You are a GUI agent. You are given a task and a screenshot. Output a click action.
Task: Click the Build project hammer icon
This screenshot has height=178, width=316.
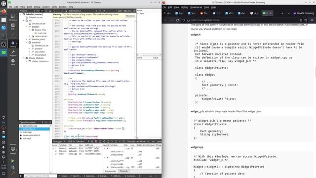[13, 174]
